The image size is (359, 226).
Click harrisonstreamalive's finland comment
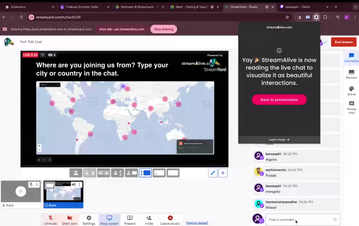[296, 205]
